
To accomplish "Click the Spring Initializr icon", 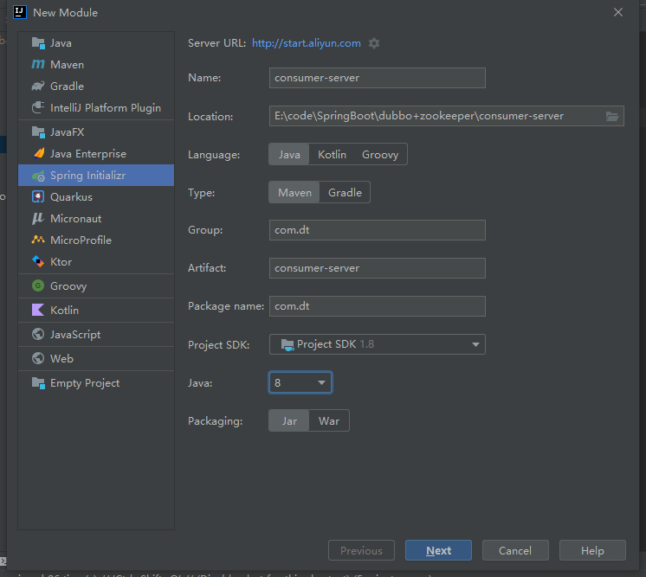I will [38, 176].
